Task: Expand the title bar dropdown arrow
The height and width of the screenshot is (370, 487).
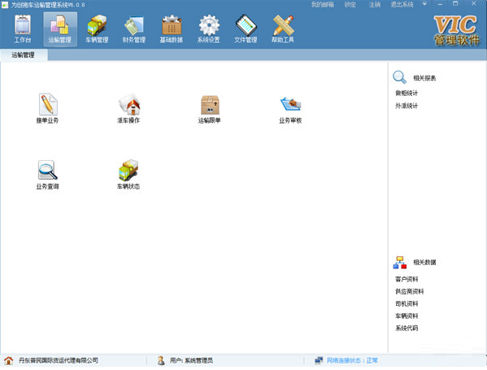Action: [x=424, y=4]
